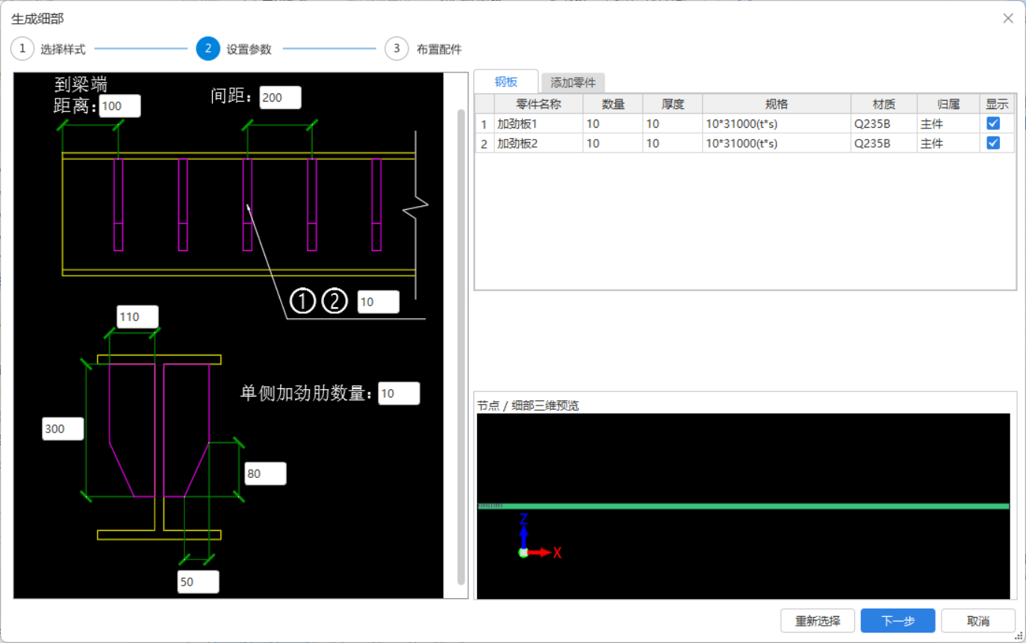Viewport: 1026px width, 643px height.
Task: Click step 2 设置参数 circle
Action: tap(208, 49)
